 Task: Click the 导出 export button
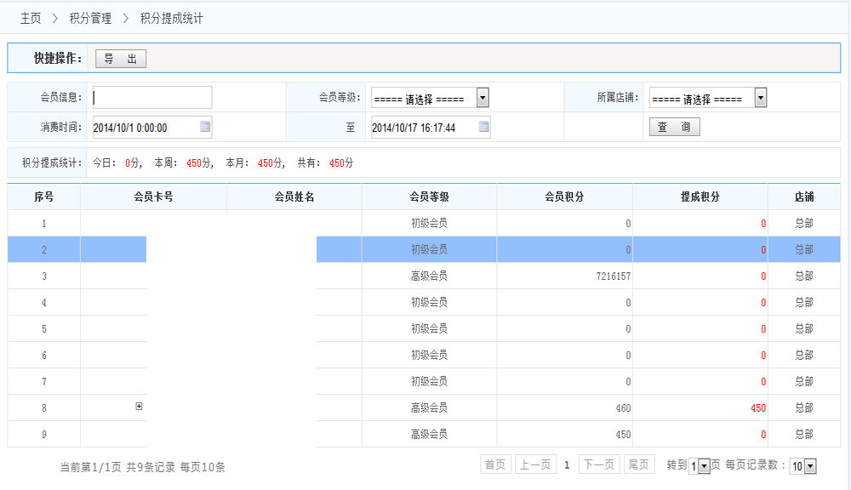121,58
